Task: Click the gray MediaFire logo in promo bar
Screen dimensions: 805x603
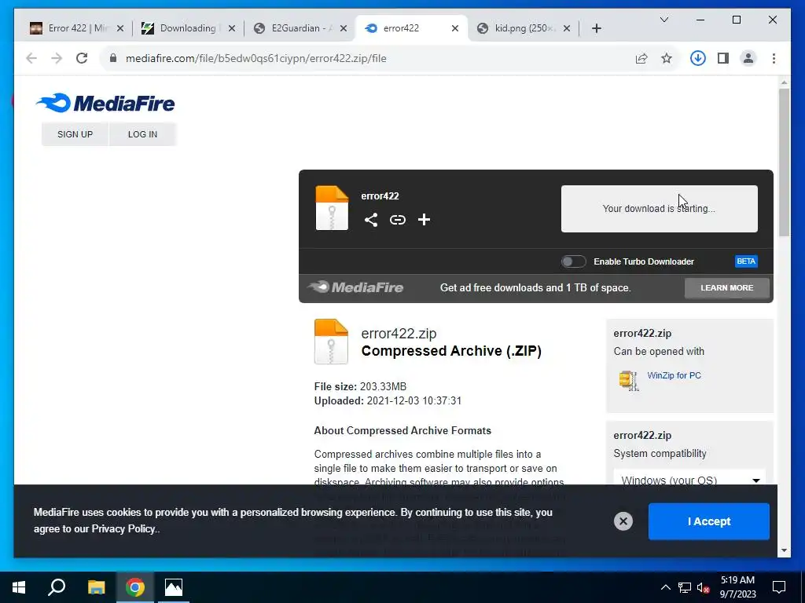Action: (x=355, y=287)
